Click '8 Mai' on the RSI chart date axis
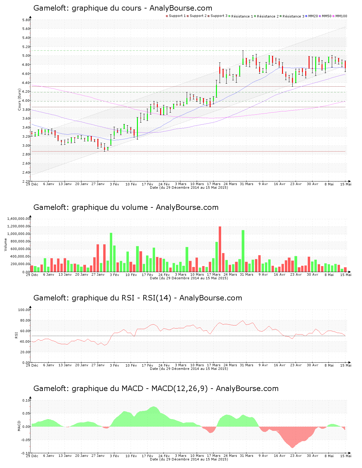The width and height of the screenshot is (362, 468). click(x=329, y=365)
